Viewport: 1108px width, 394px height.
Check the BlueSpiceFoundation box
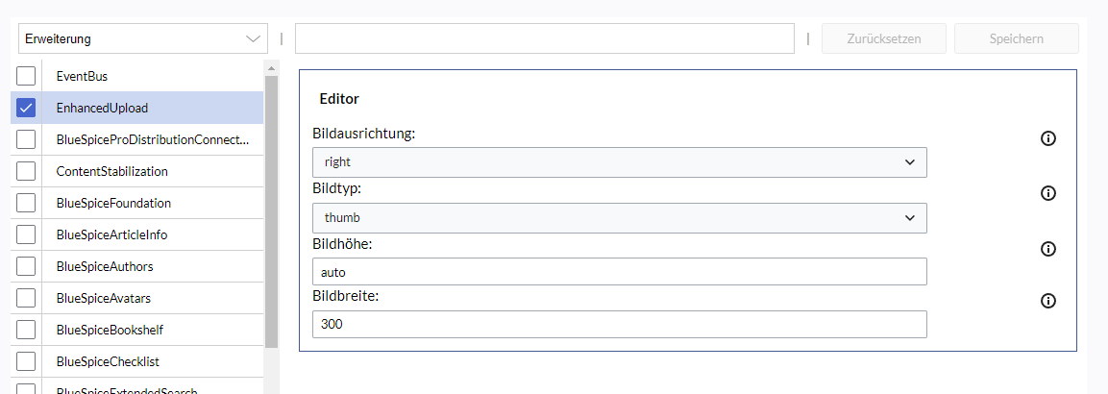26,204
